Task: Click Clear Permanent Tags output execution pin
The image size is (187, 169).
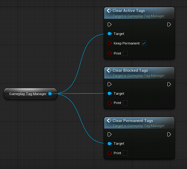Action: 169,134
